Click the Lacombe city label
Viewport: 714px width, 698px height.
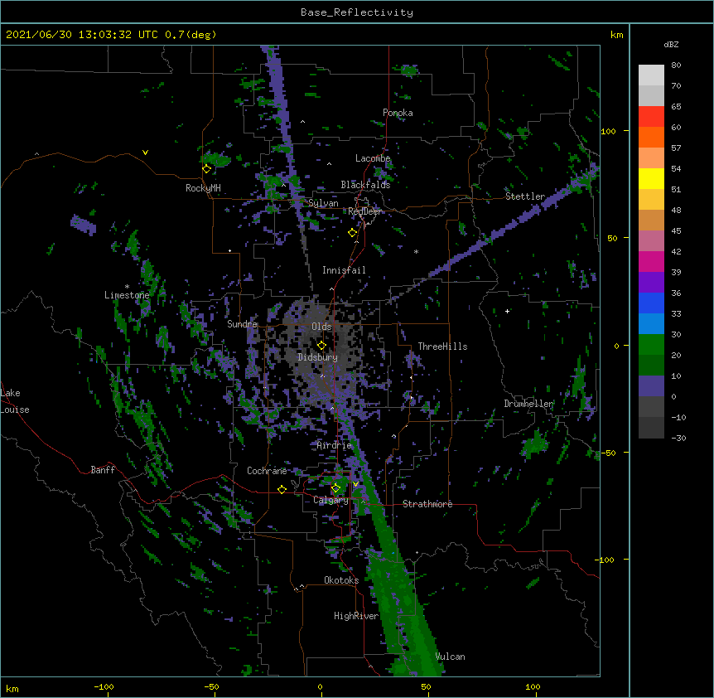coord(373,158)
